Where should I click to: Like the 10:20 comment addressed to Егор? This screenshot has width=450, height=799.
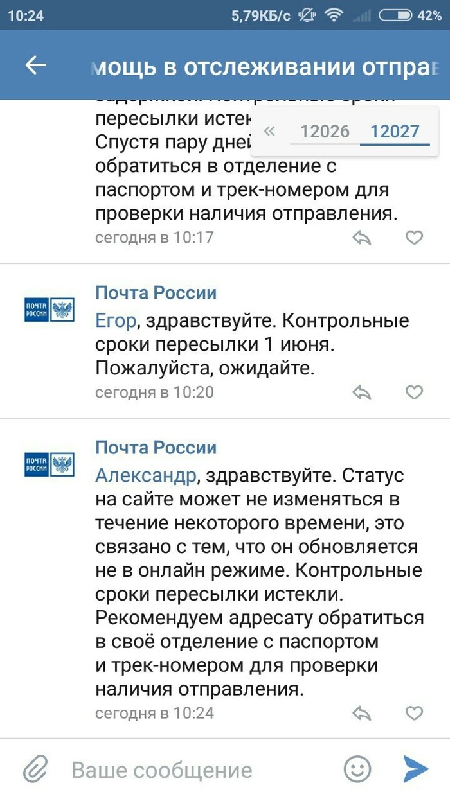pyautogui.click(x=415, y=392)
